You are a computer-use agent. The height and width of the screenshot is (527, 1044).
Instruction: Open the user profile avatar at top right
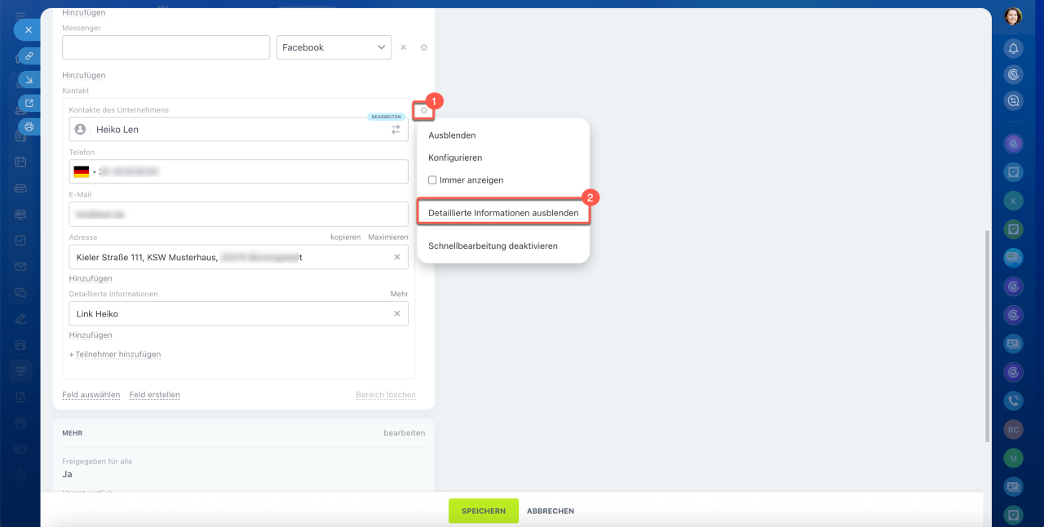(x=1013, y=16)
